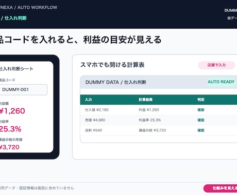Click the 入力 column header
The height and width of the screenshot is (195, 237).
[x=88, y=100]
